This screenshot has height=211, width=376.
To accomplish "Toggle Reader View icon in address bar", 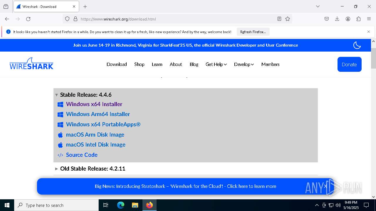I will coord(279,19).
